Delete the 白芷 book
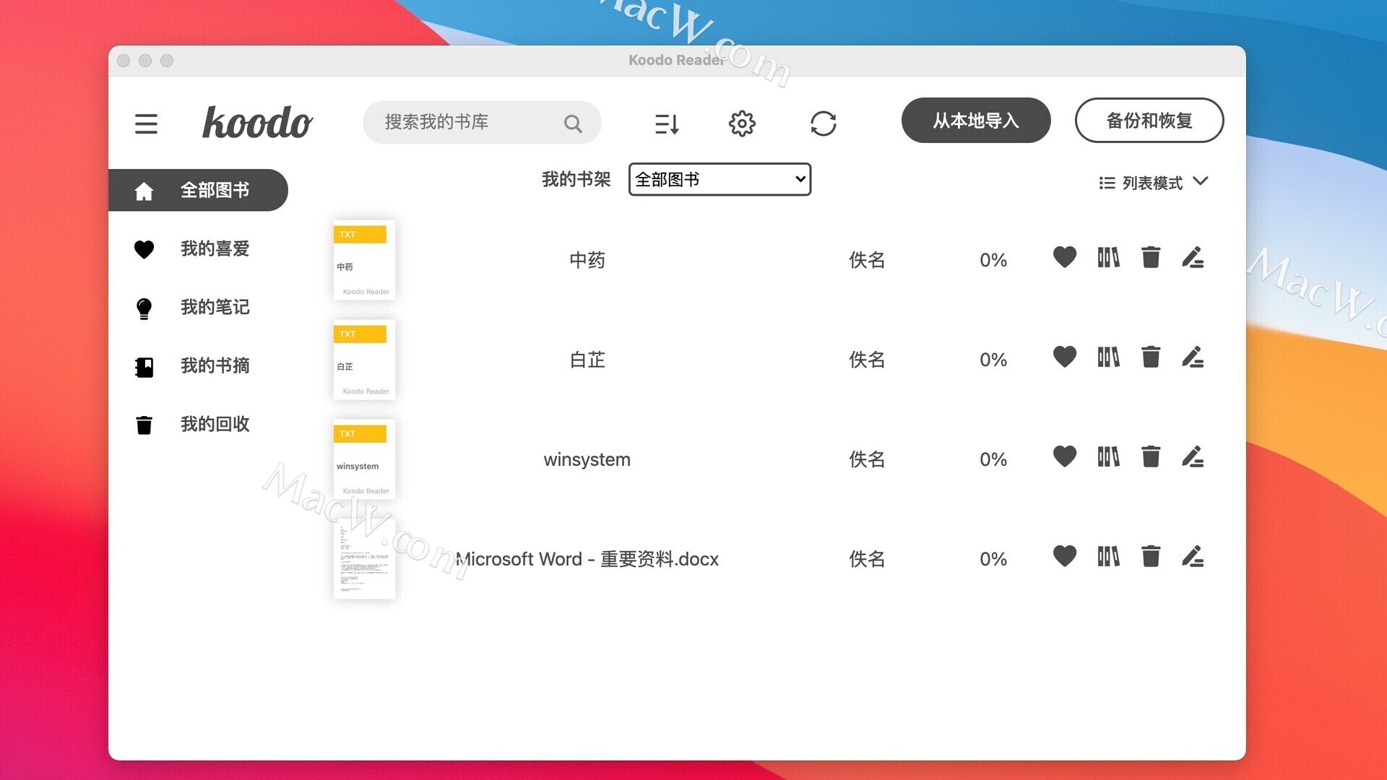 [1151, 357]
